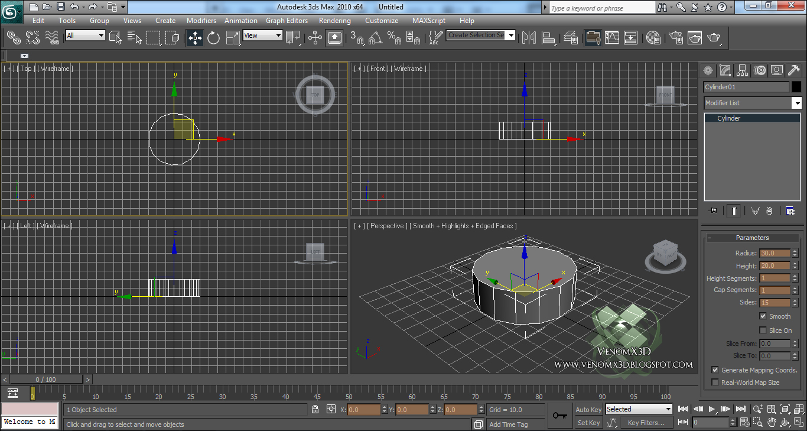The image size is (807, 431).
Task: Activate the Select and Rotate tool
Action: click(x=213, y=38)
